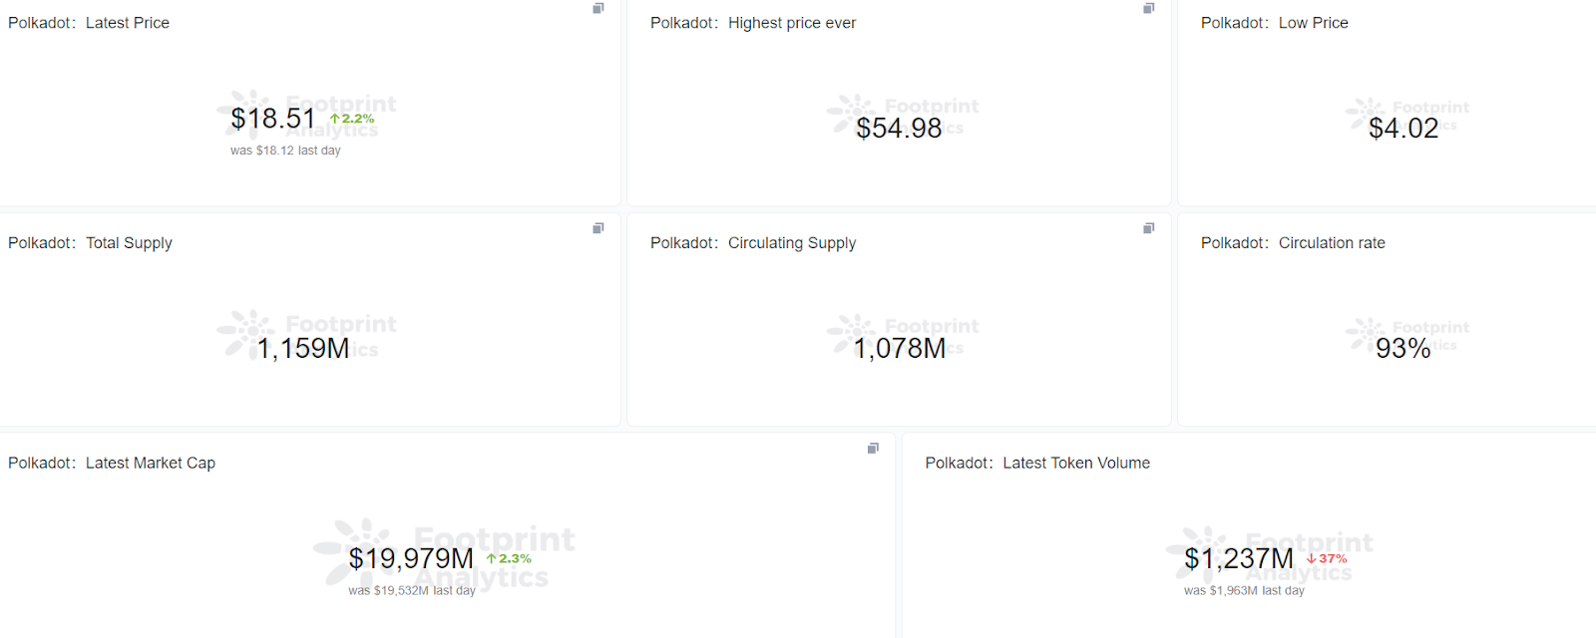1596x638 pixels.
Task: Click the 2.3% market cap change indicator
Action: 509,559
